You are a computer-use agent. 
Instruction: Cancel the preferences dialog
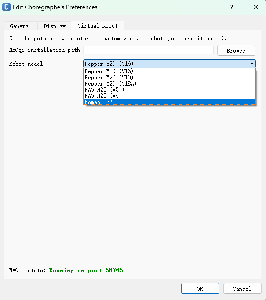tap(242, 289)
